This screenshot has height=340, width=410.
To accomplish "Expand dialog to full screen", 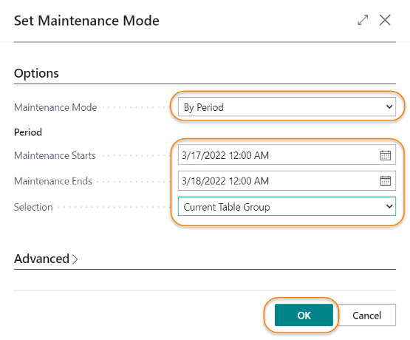I will coord(363,20).
